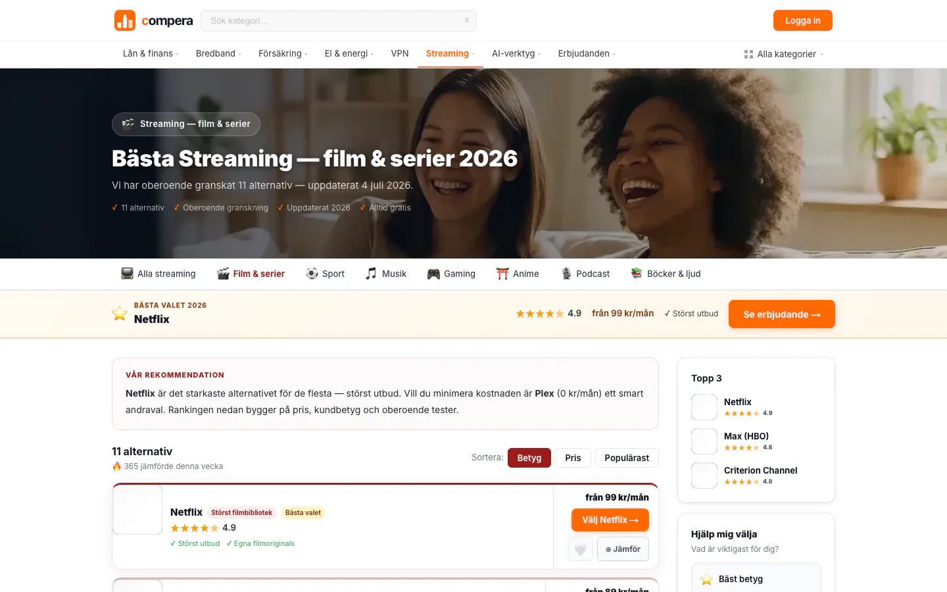Click the Störst filmbibliotek tag
The height and width of the screenshot is (592, 947).
[241, 512]
